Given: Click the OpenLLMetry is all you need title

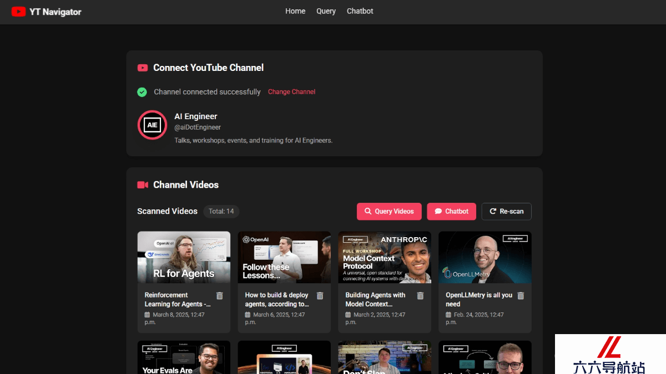Looking at the screenshot, I should tap(479, 300).
